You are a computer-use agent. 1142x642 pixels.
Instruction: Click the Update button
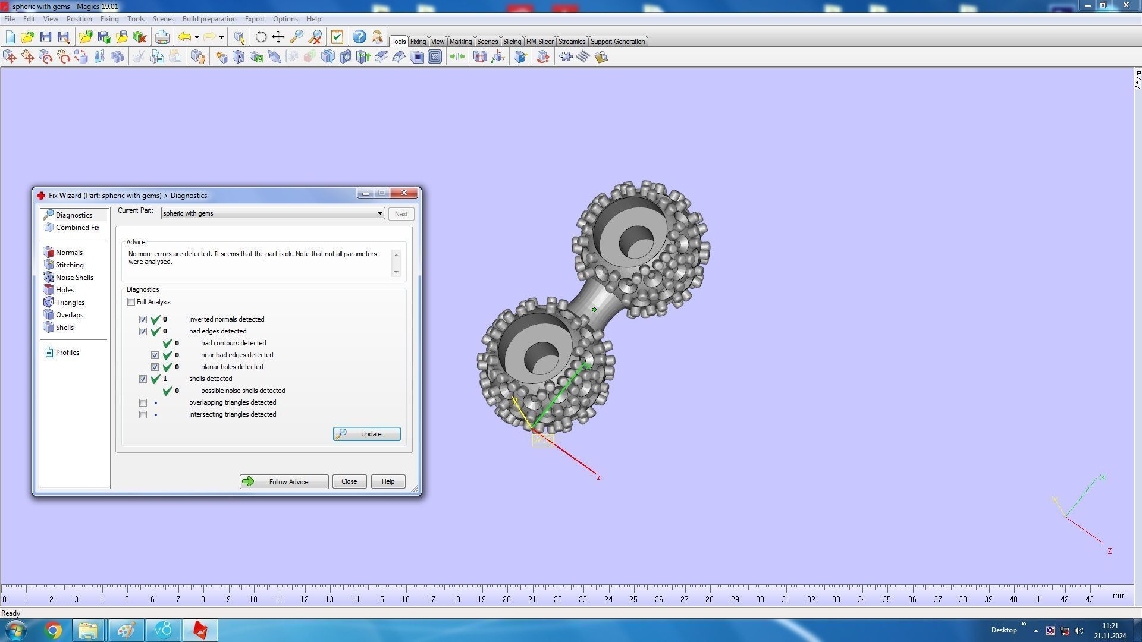pyautogui.click(x=366, y=434)
